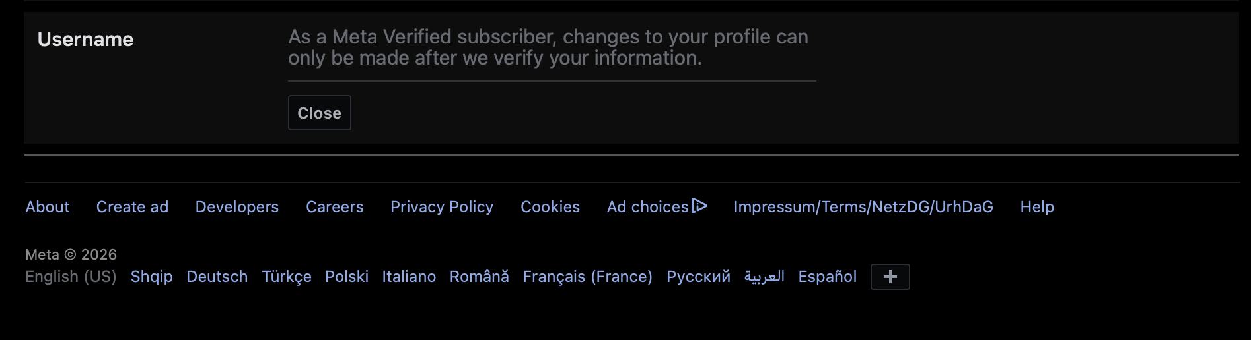Change language to Română
This screenshot has width=1251, height=340.
tap(480, 277)
